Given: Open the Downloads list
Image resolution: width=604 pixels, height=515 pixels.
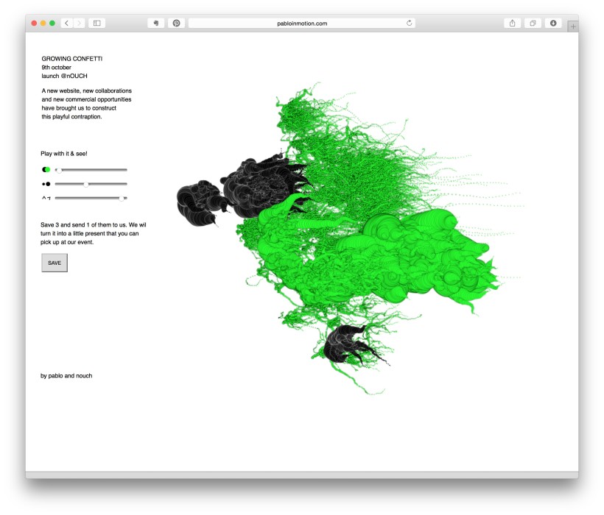Looking at the screenshot, I should click(x=553, y=24).
